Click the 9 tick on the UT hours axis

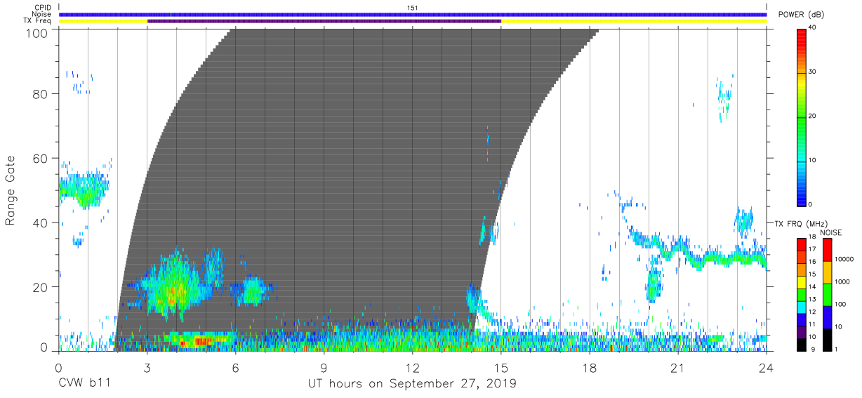324,368
